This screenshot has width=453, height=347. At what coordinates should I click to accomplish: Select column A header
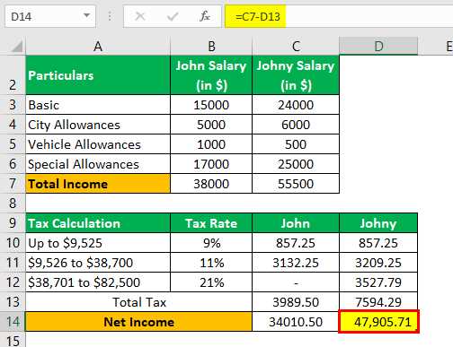pyautogui.click(x=98, y=46)
